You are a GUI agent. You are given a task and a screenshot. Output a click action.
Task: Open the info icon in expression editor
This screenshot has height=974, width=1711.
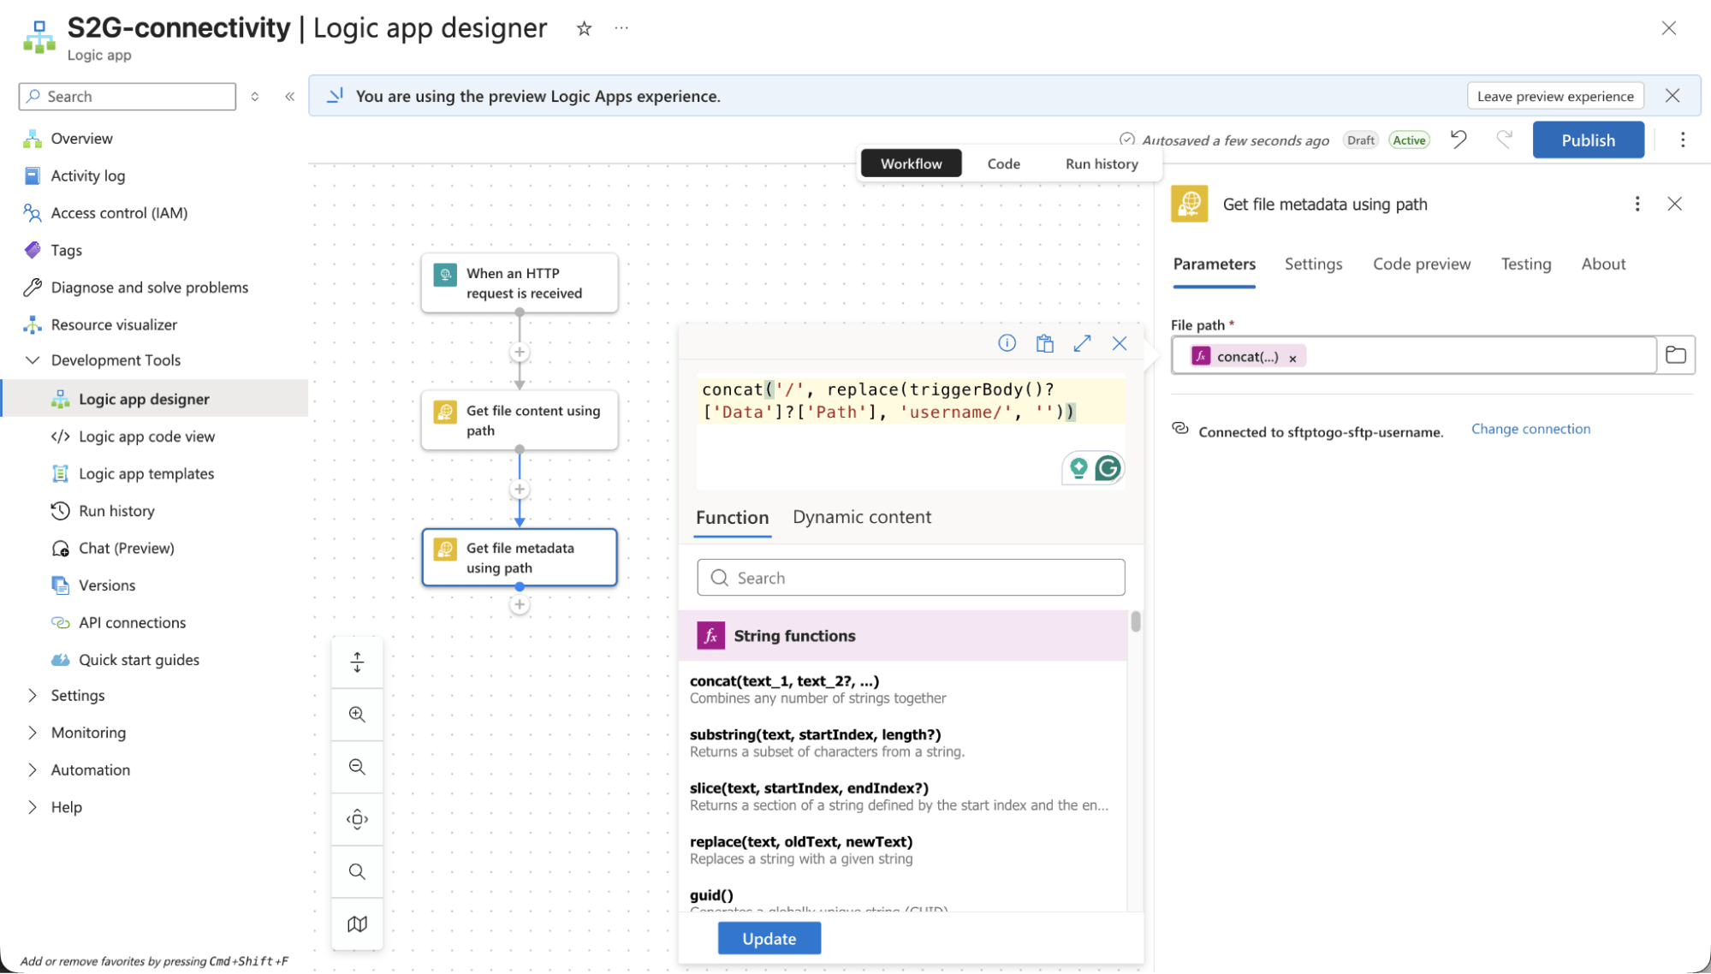pyautogui.click(x=1007, y=343)
